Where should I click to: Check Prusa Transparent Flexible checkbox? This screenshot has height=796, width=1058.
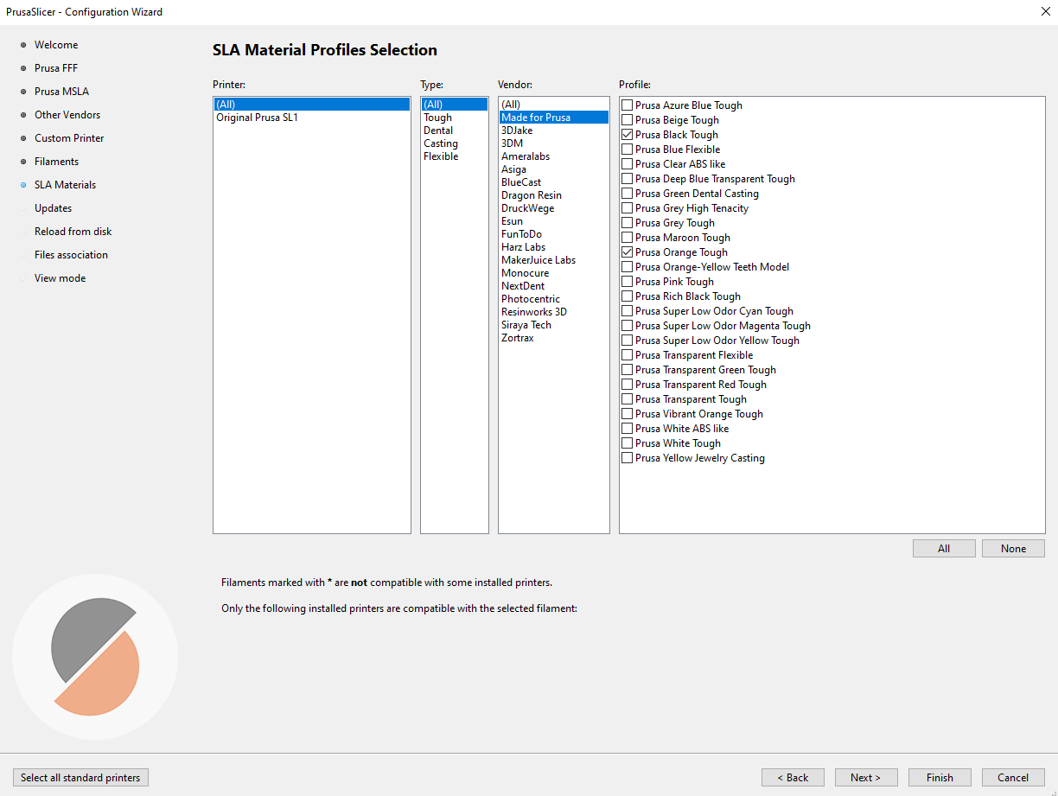pyautogui.click(x=627, y=355)
